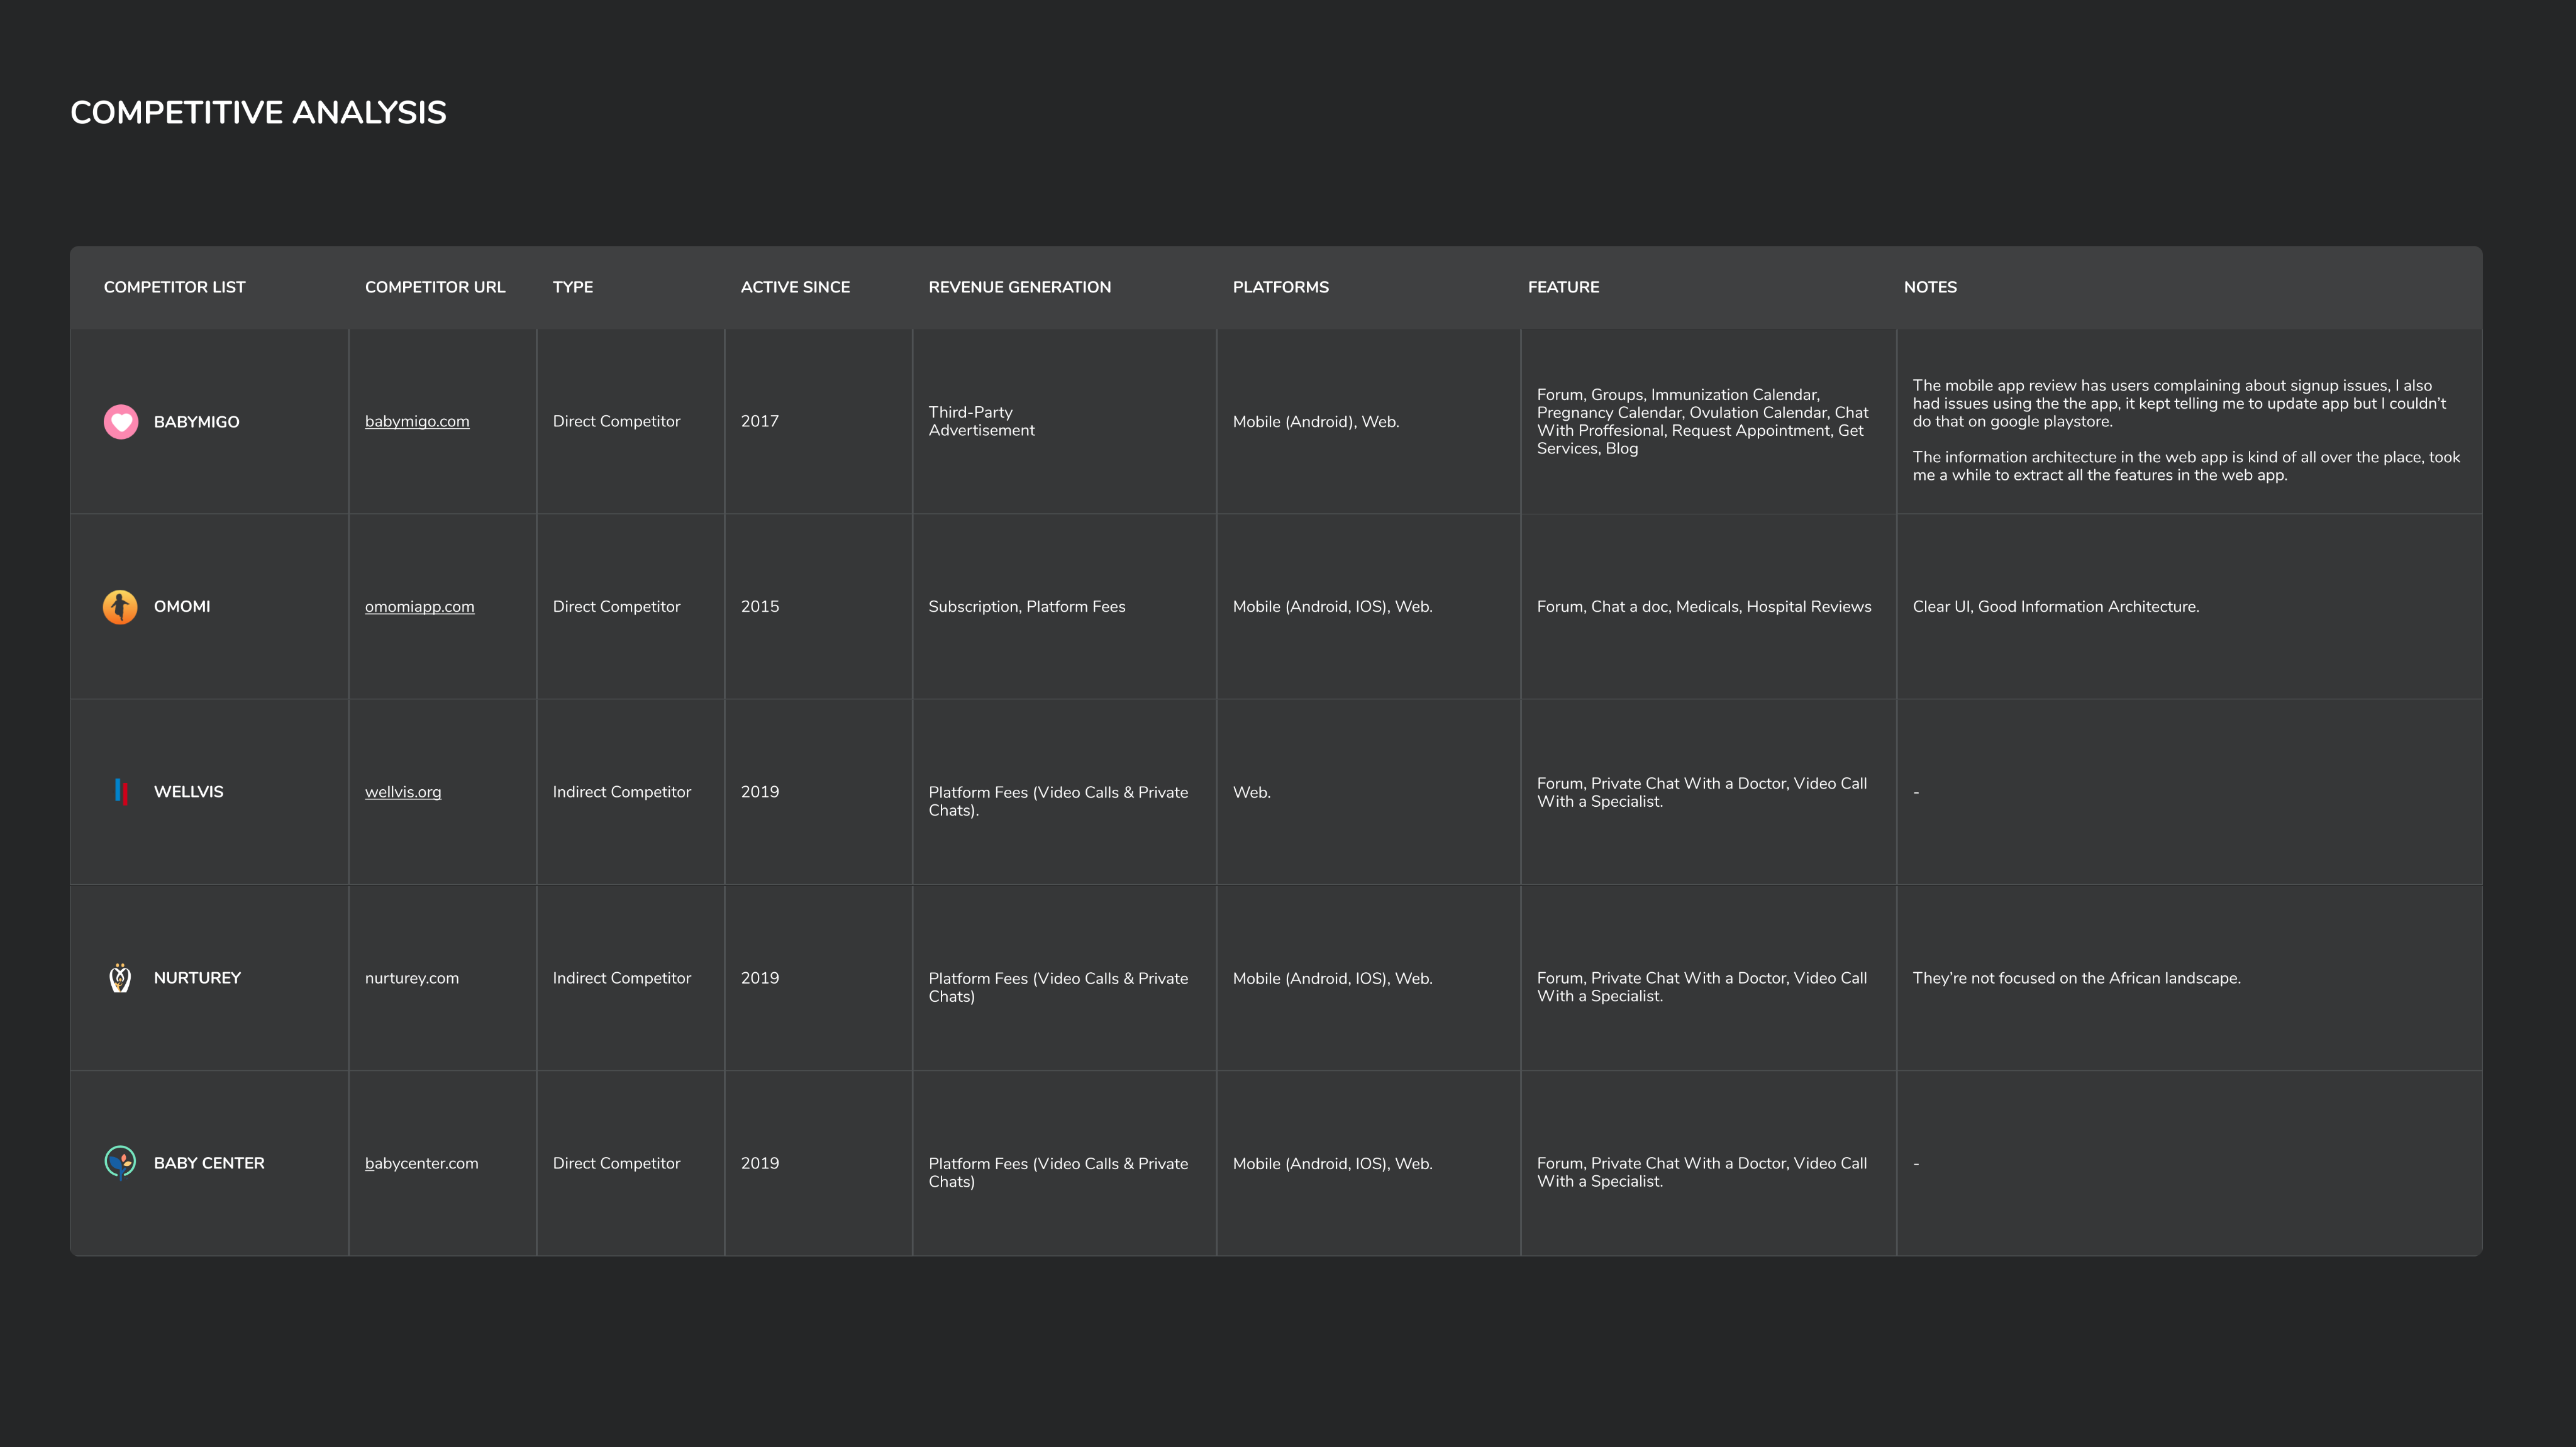The height and width of the screenshot is (1447, 2576).
Task: Click the Revenue Generation column header
Action: [x=1019, y=287]
